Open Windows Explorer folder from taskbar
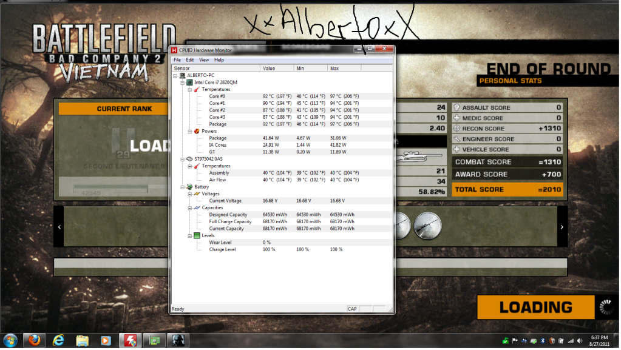The height and width of the screenshot is (350, 621). tap(82, 341)
